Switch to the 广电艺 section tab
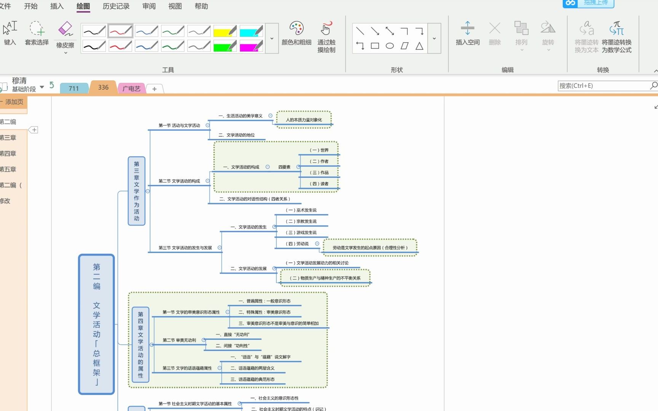Viewport: 658px width, 411px height. click(x=131, y=88)
